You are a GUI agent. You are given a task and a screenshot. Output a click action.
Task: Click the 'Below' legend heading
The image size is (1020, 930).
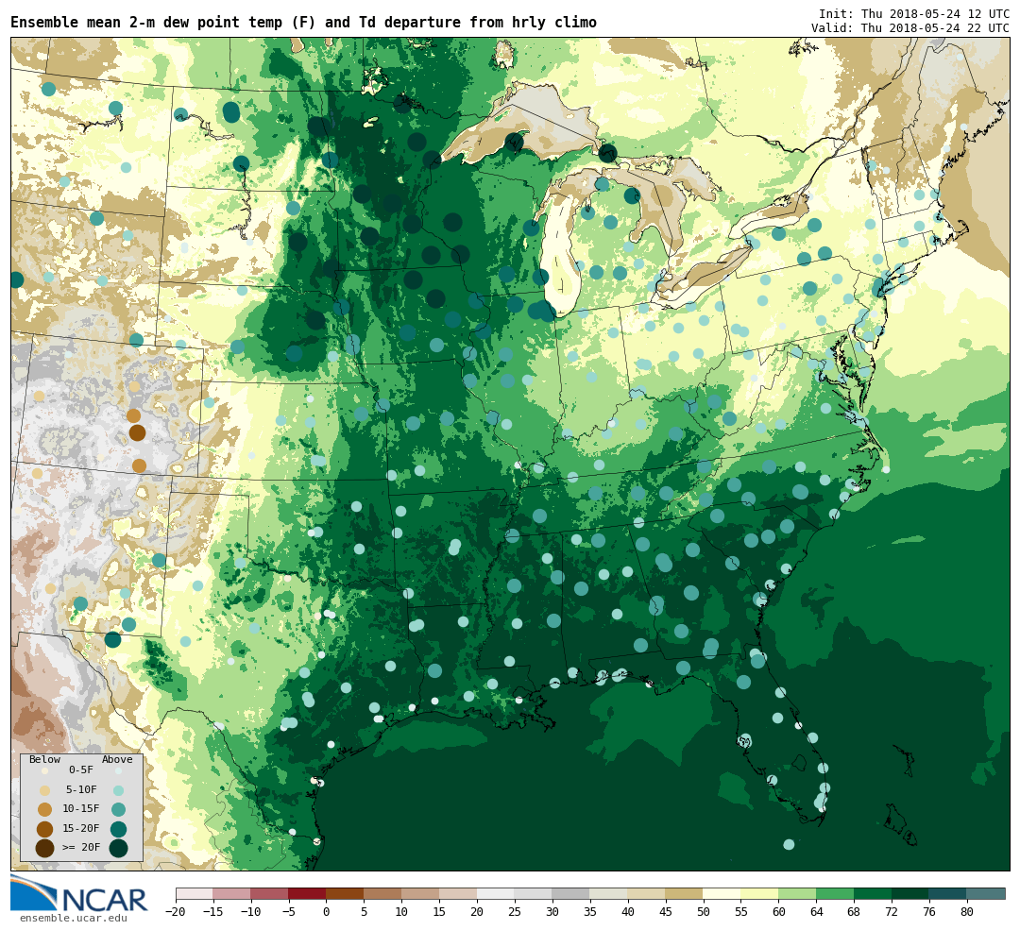[45, 760]
